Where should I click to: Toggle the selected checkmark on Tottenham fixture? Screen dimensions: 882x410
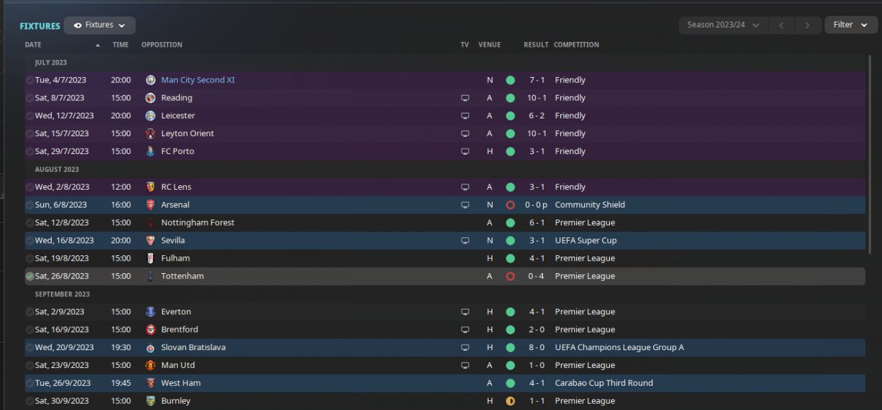pos(30,277)
